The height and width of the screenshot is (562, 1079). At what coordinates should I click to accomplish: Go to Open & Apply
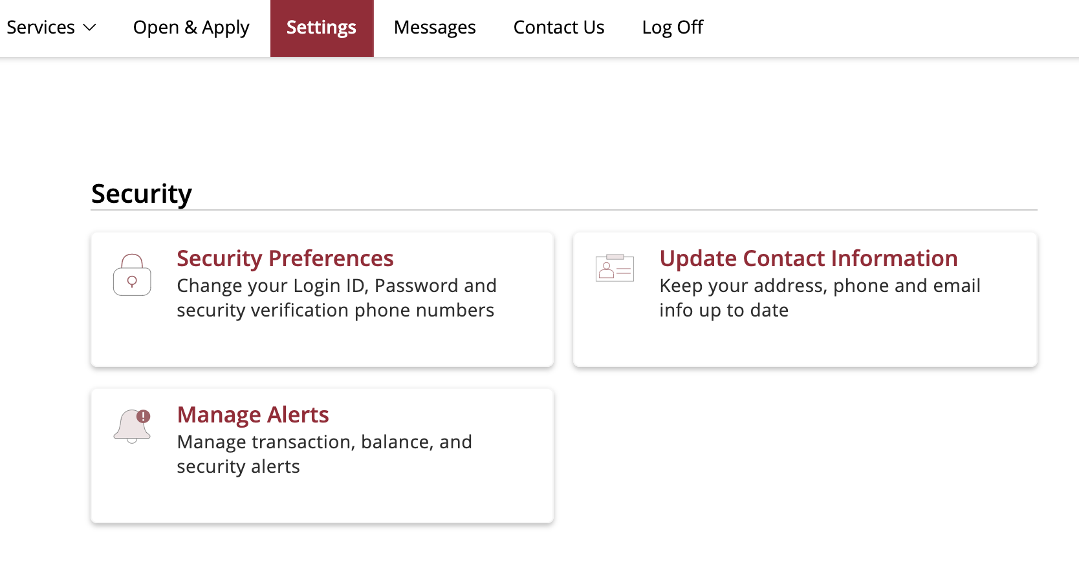191,27
